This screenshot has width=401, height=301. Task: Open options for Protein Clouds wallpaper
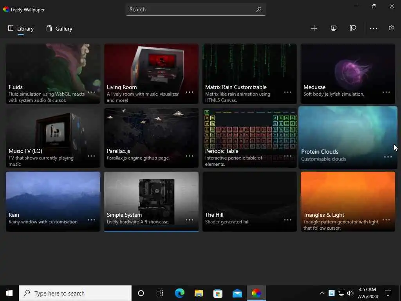[388, 157]
